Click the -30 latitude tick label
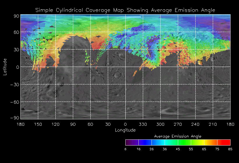The width and height of the screenshot is (239, 163). pyautogui.click(x=14, y=84)
